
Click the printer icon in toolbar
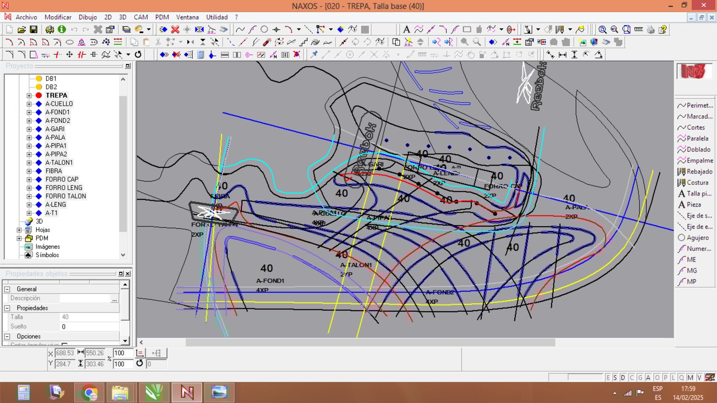point(651,30)
